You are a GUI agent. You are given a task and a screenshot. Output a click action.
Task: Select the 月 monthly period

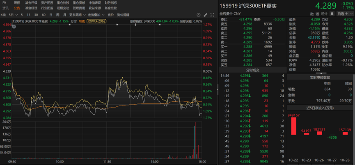coord(65,15)
